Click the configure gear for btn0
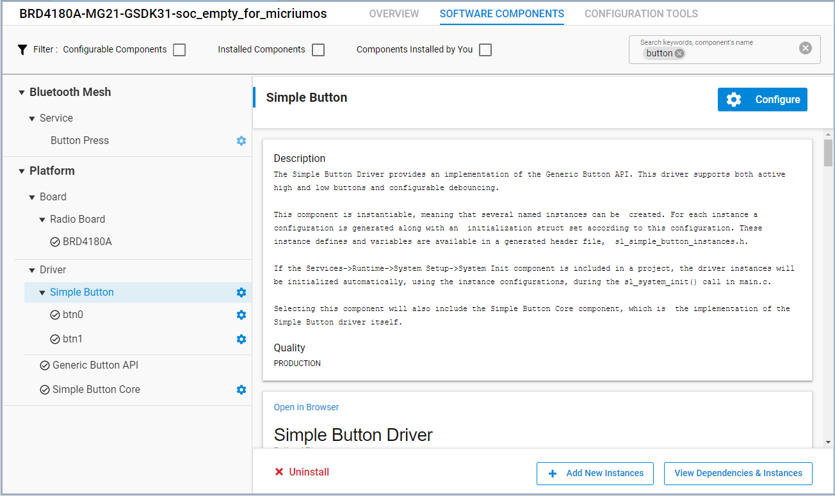This screenshot has height=496, width=835. 241,314
